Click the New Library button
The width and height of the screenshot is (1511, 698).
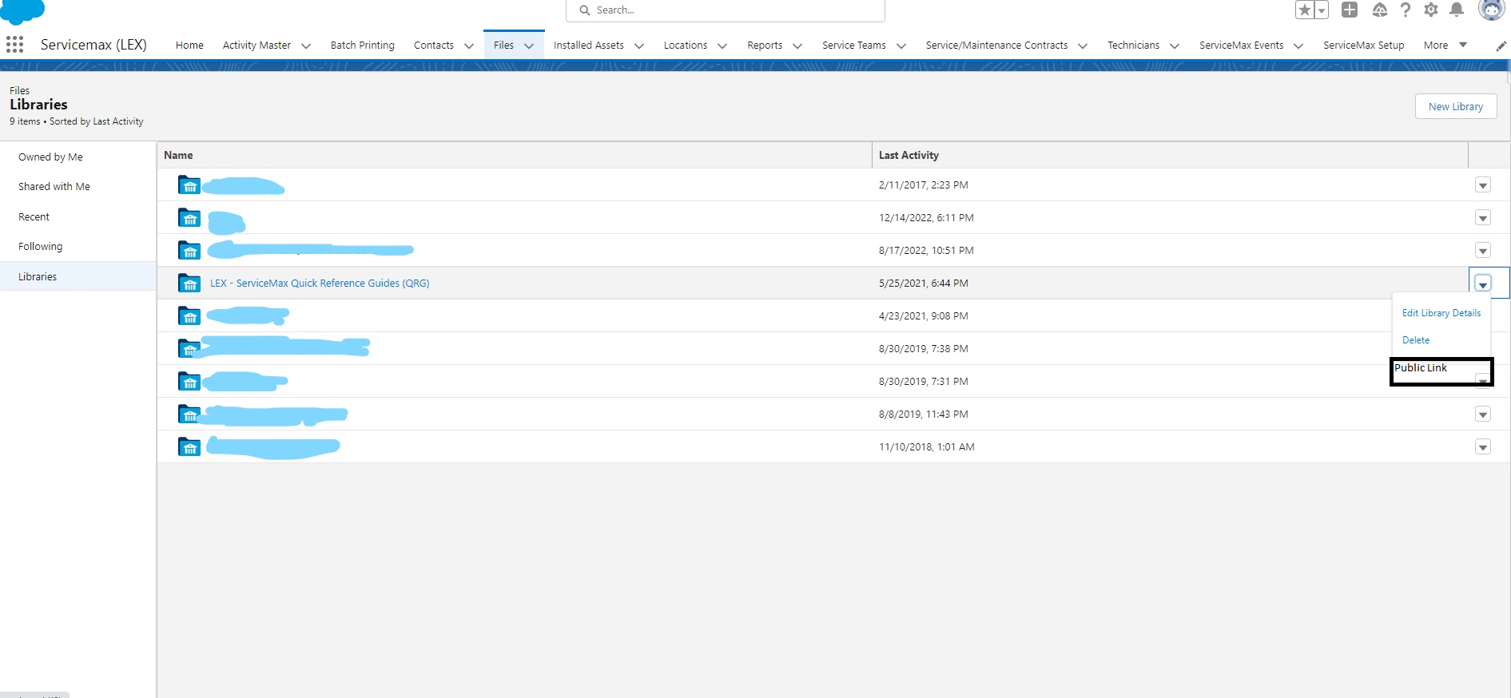[1455, 106]
